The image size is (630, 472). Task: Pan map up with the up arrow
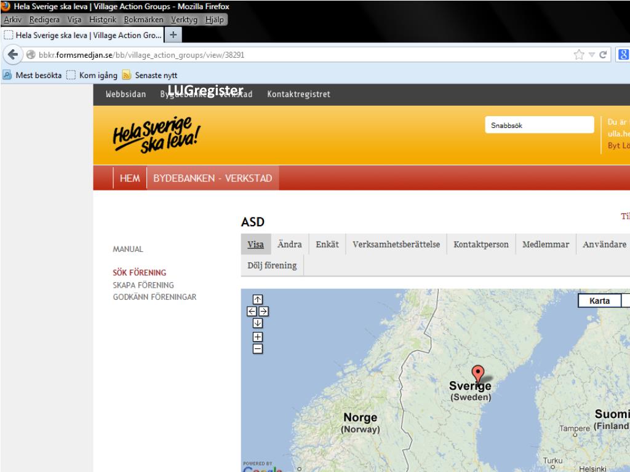(258, 299)
